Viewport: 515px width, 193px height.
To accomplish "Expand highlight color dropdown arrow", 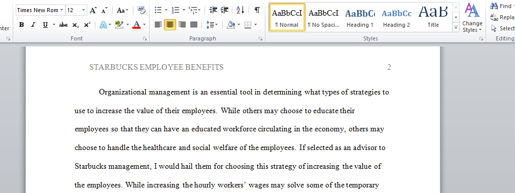I will tap(127, 25).
